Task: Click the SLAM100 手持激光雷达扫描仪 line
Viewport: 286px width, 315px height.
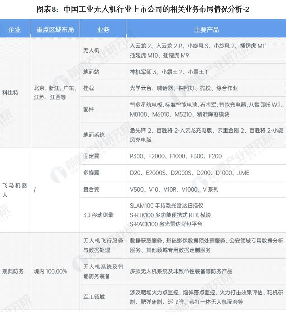Action: click(x=166, y=206)
